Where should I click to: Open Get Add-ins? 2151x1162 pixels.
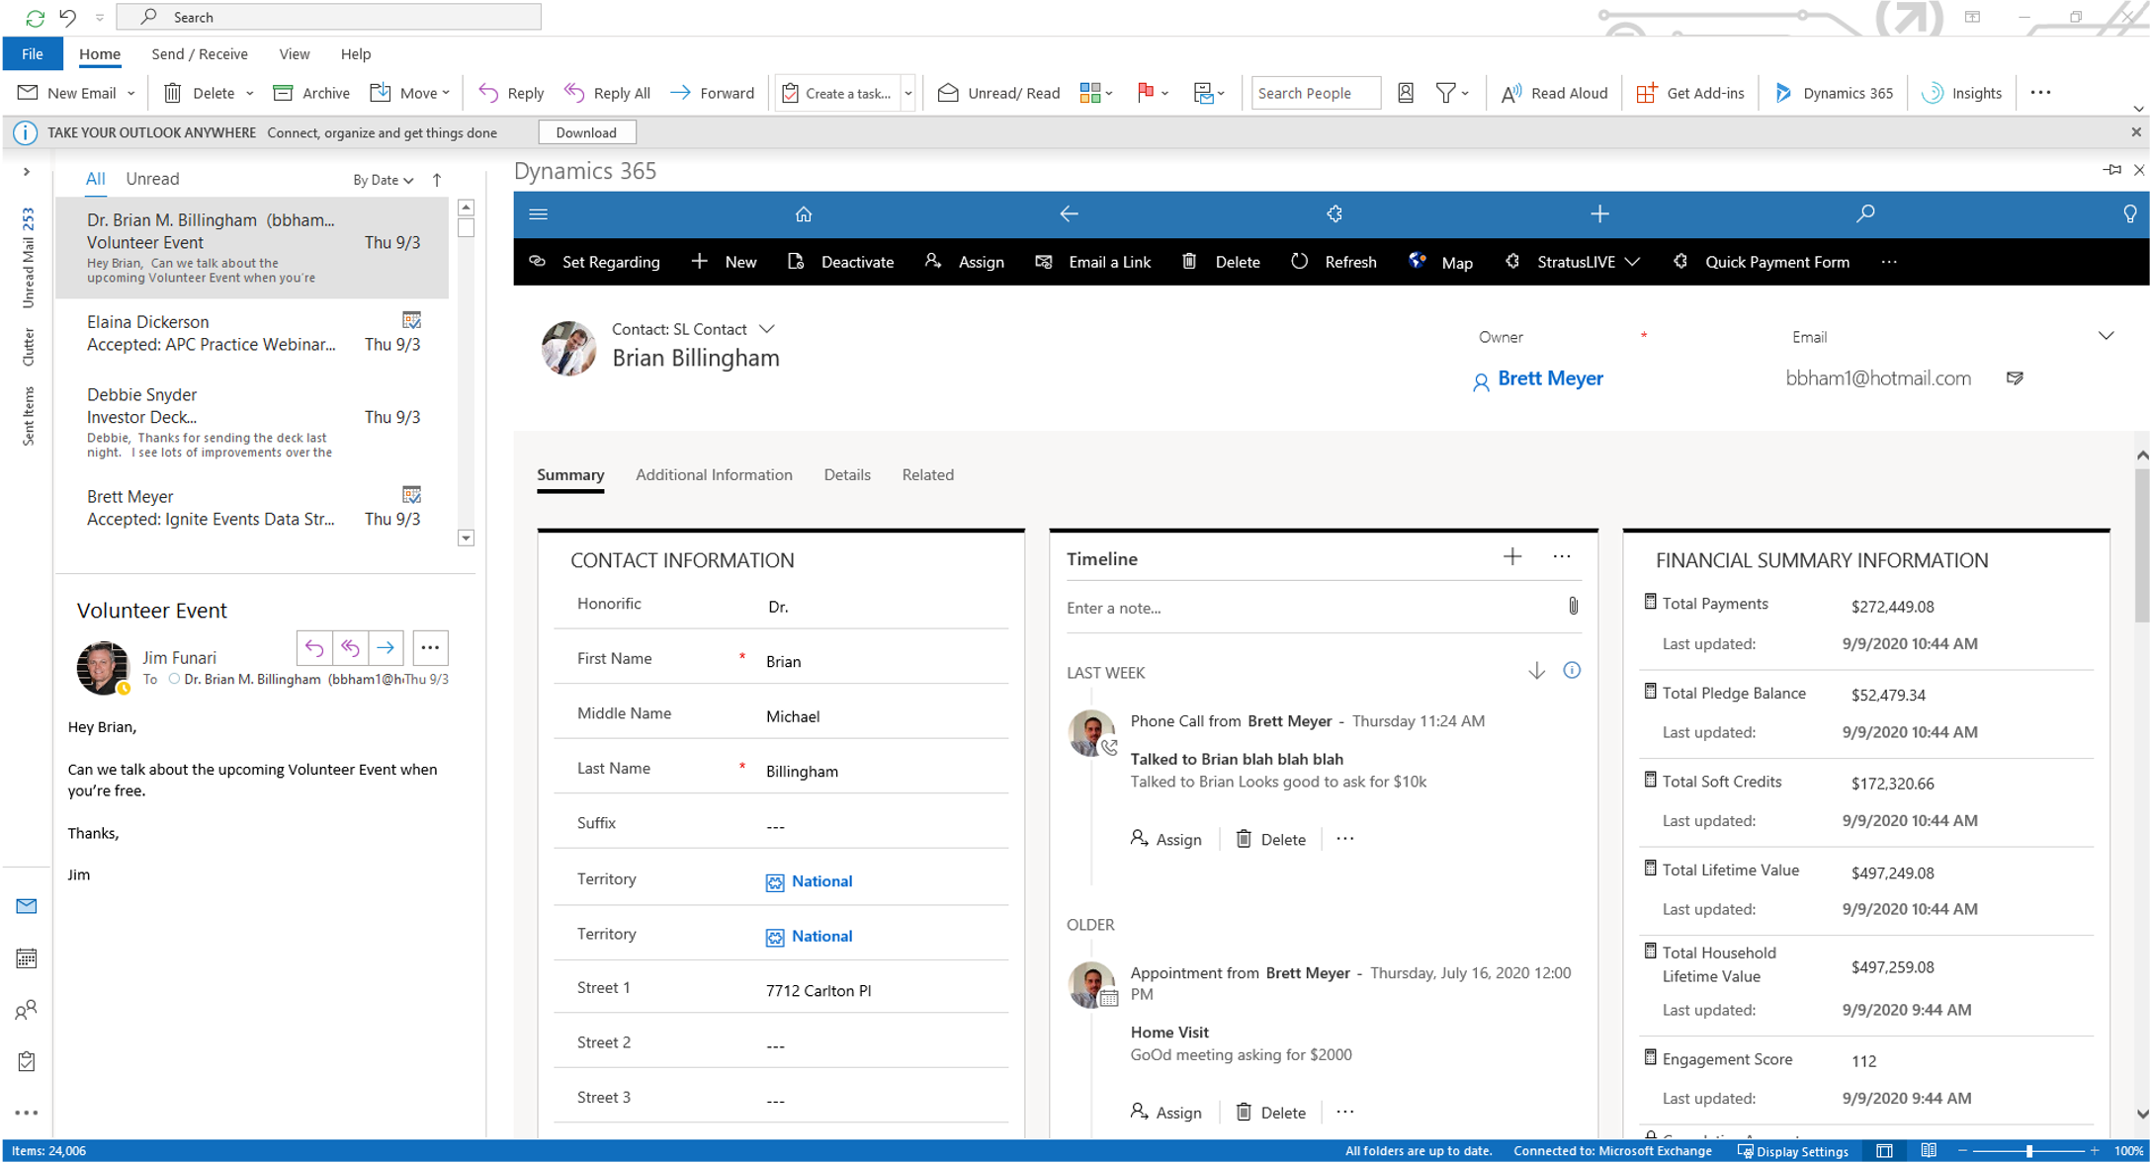coord(1690,93)
